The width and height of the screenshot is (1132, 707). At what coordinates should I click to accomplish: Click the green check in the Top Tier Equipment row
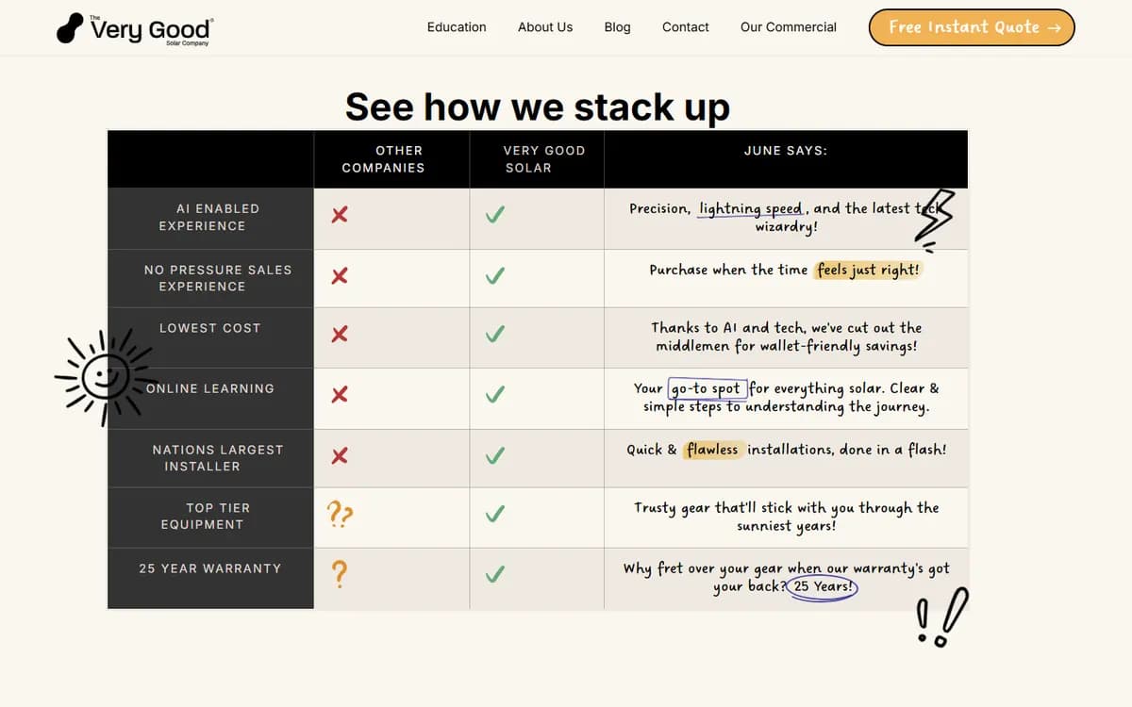point(494,515)
